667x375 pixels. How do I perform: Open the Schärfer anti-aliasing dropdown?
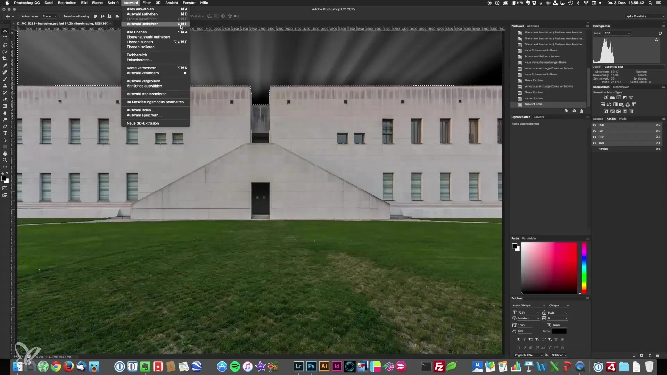click(559, 355)
